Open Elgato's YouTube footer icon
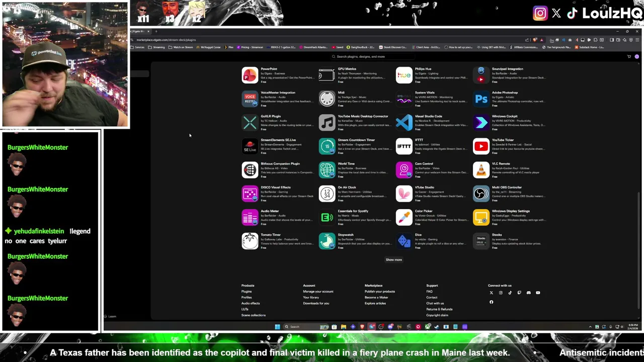Image resolution: width=644 pixels, height=362 pixels. pos(538,293)
